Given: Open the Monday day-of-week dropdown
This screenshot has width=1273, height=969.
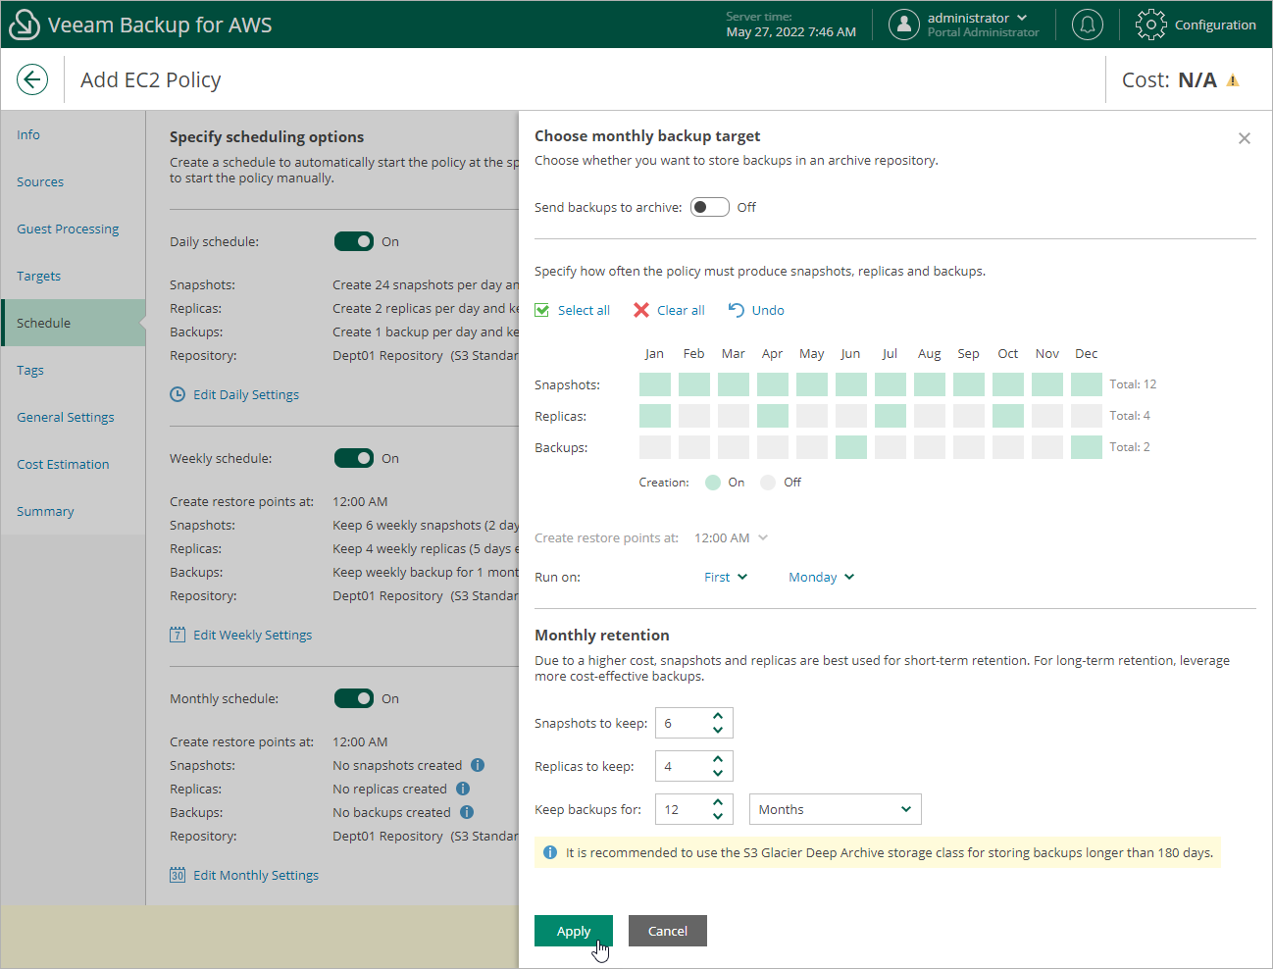Looking at the screenshot, I should 821,577.
